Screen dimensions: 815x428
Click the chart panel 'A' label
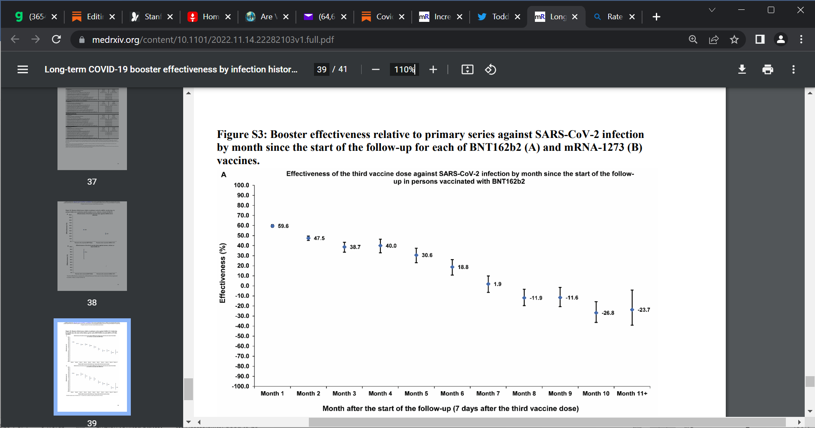[223, 175]
